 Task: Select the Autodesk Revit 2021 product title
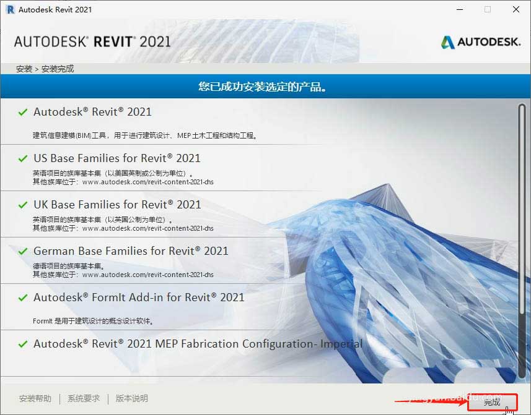point(92,112)
